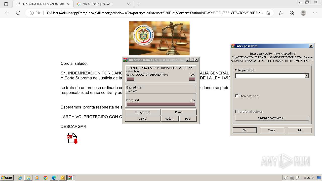This screenshot has width=322, height=181.
Task: Enable Show password checkbox
Action: pos(237,96)
